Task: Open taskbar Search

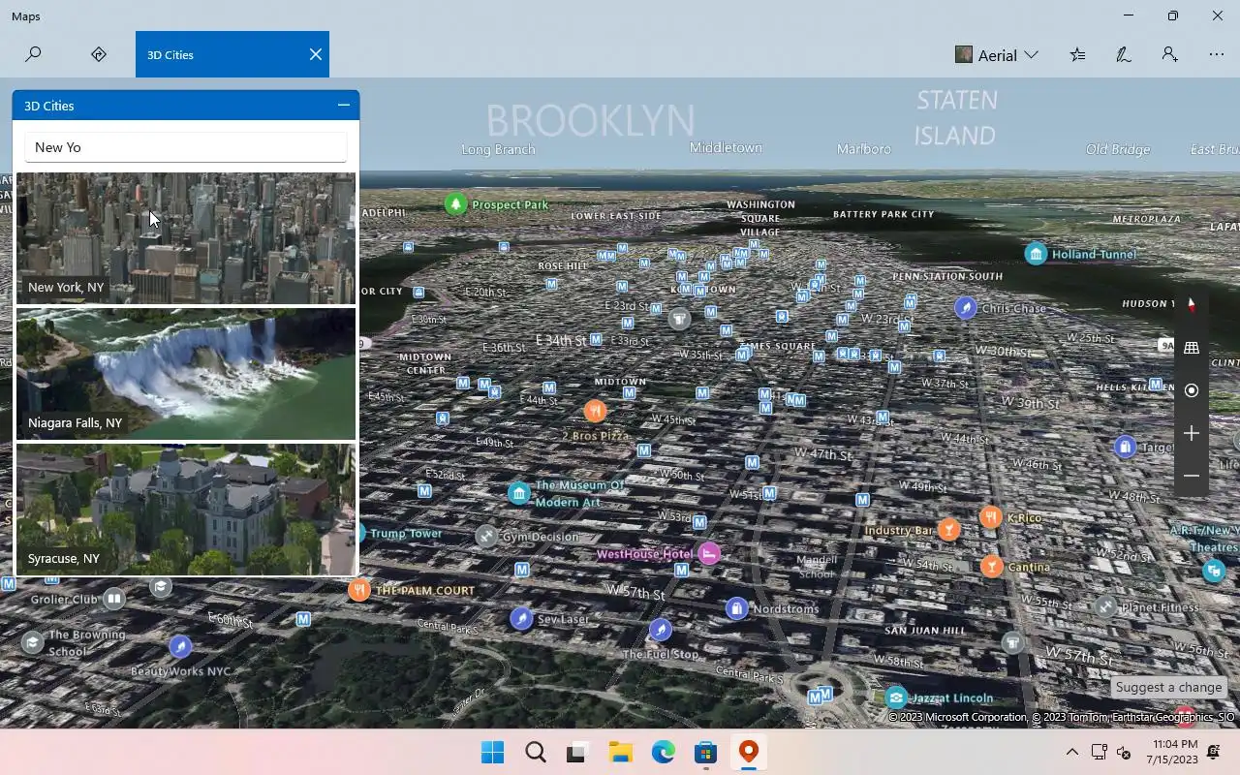Action: pyautogui.click(x=535, y=752)
